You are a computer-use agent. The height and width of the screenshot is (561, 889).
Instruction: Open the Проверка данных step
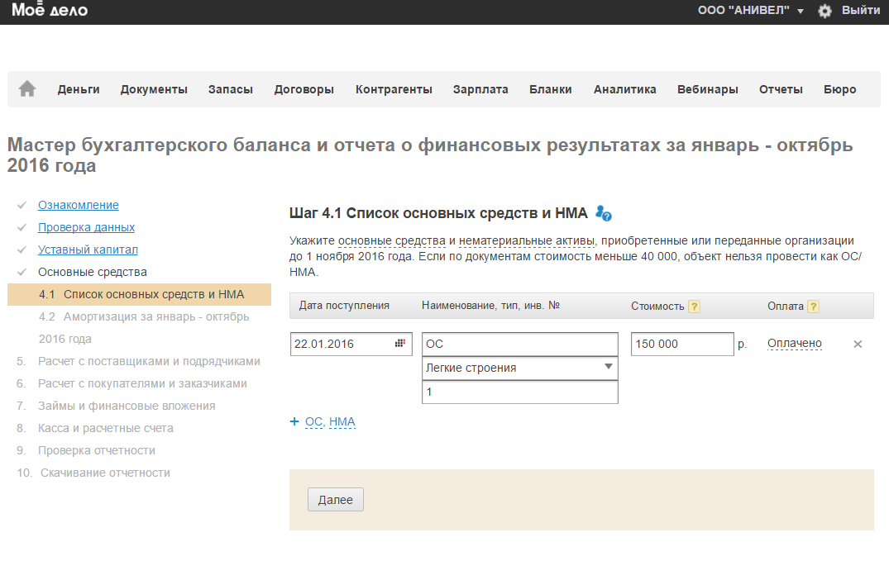click(86, 227)
